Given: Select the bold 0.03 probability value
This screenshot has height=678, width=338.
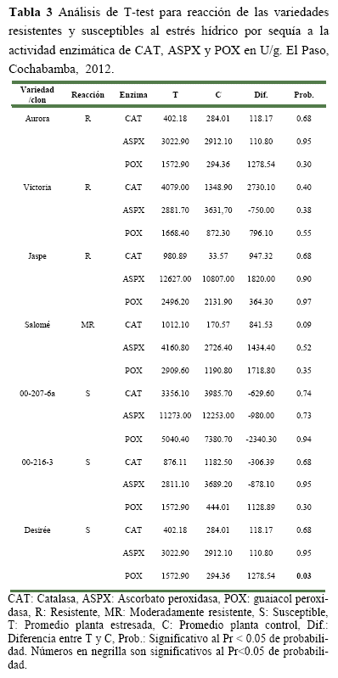Looking at the screenshot, I should click(x=304, y=576).
